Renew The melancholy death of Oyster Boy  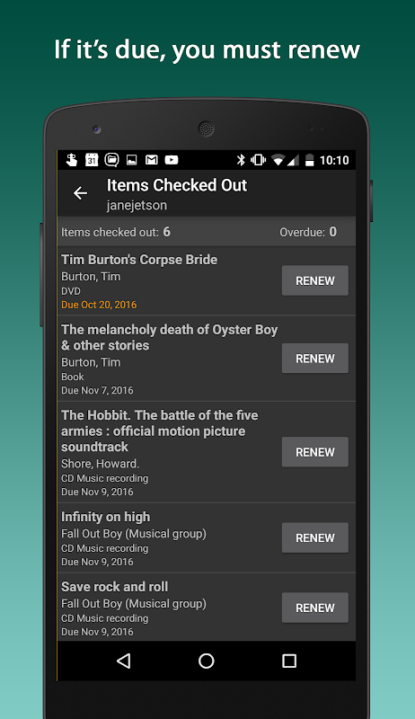[x=315, y=358]
